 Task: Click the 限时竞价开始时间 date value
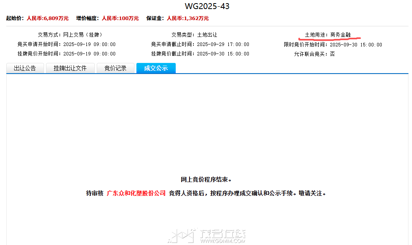pos(356,44)
